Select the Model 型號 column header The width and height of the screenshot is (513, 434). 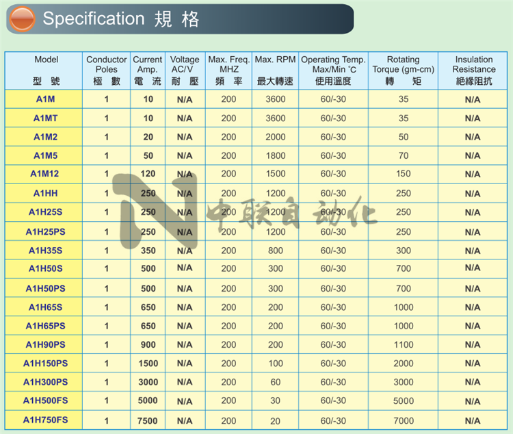click(44, 71)
